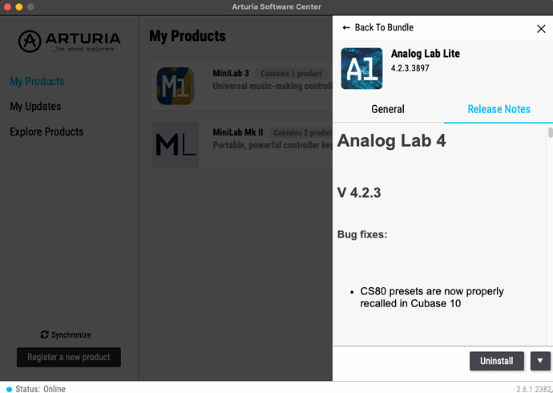553x393 pixels.
Task: Open the MiniLab Mk II product entry
Action: (242, 145)
